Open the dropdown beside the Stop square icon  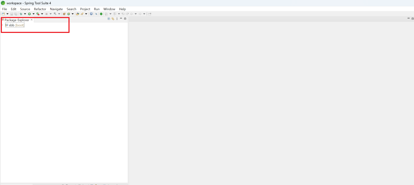(x=51, y=14)
